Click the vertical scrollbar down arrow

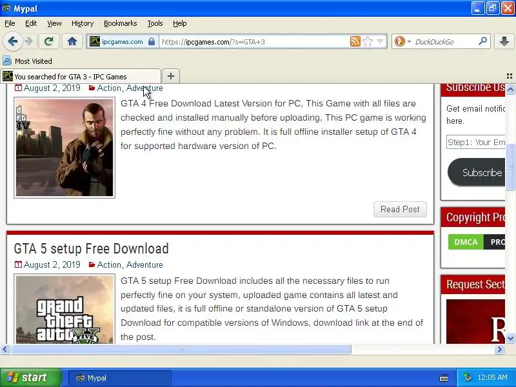pyautogui.click(x=510, y=338)
